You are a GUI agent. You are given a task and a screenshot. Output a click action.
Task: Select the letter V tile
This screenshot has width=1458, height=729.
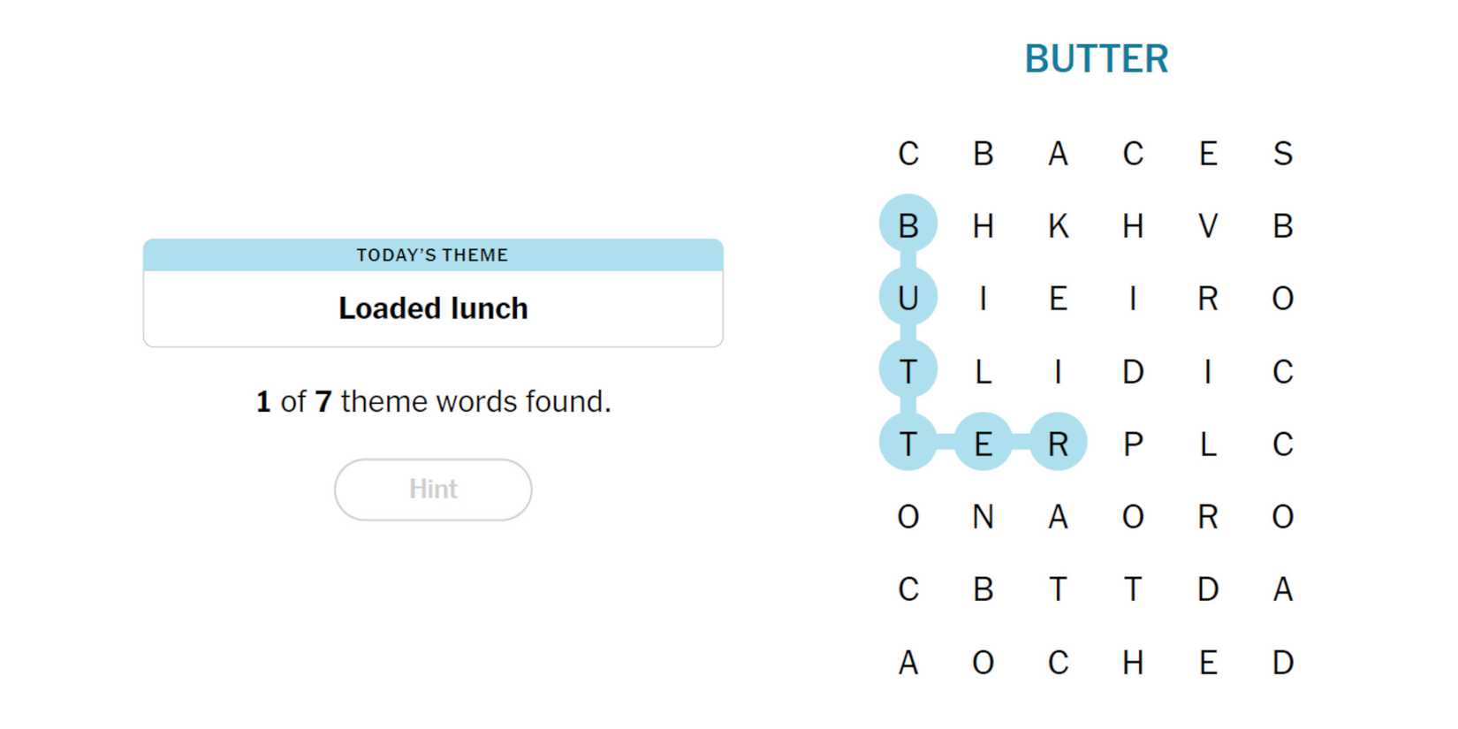click(x=1208, y=226)
